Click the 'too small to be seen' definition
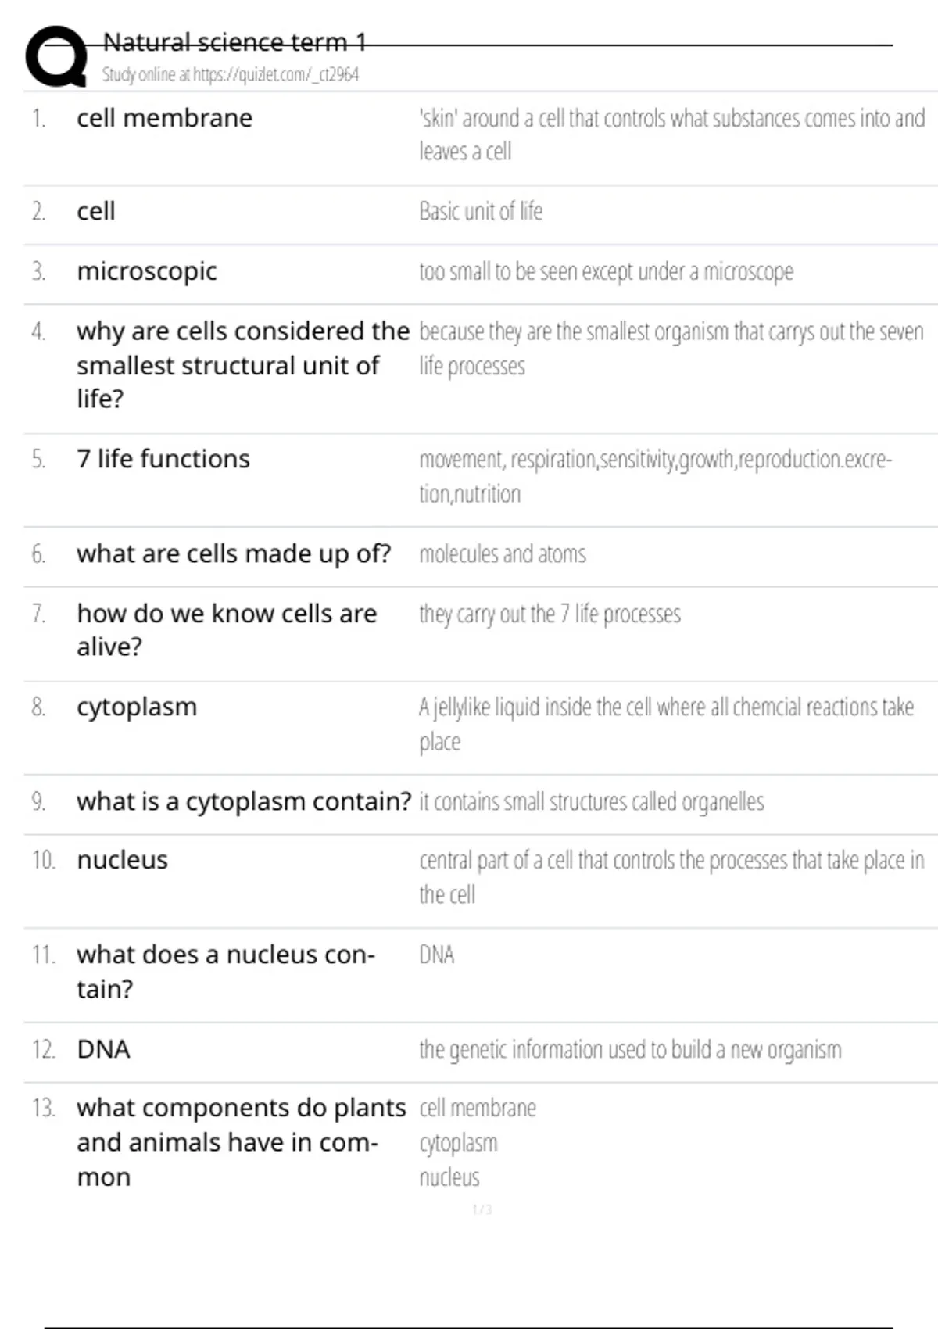 point(606,271)
